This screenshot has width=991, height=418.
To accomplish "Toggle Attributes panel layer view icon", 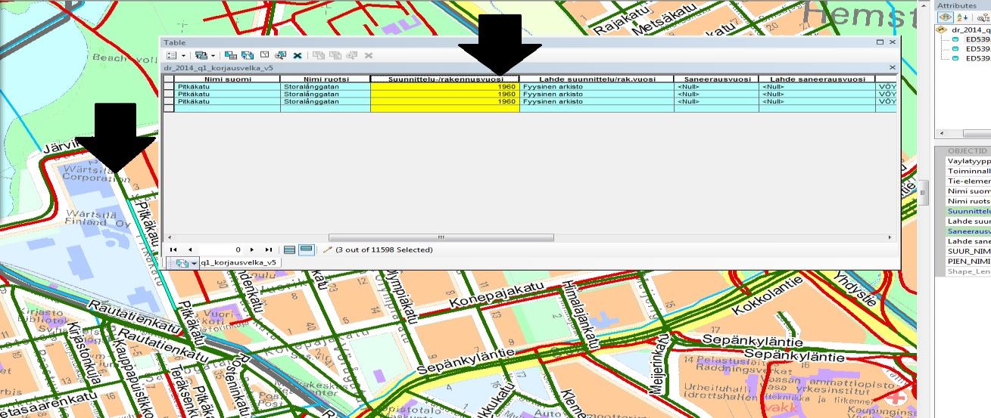I will (x=946, y=17).
